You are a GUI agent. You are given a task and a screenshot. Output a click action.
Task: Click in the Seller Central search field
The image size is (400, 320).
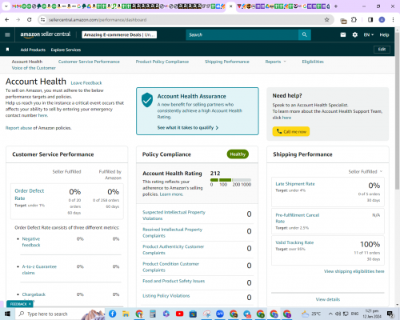point(242,34)
